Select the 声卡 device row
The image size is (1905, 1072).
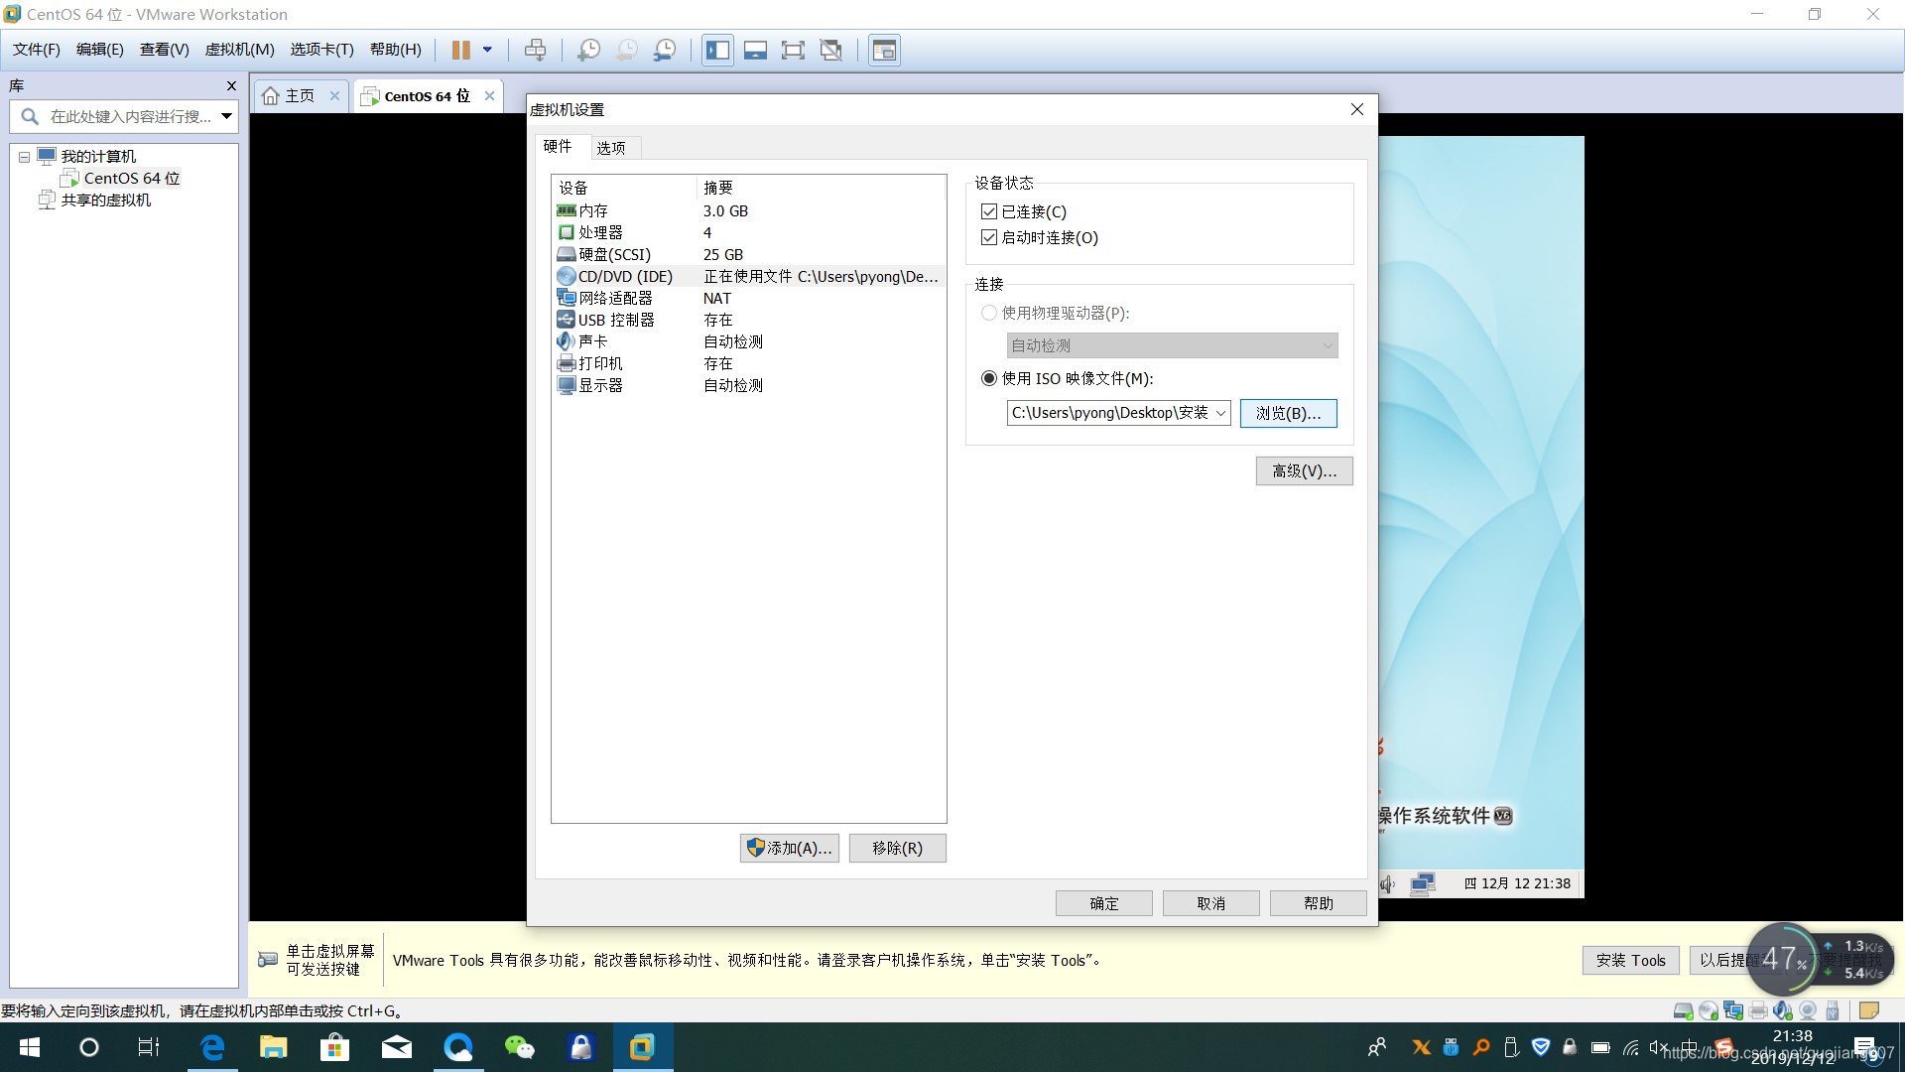[x=748, y=342]
